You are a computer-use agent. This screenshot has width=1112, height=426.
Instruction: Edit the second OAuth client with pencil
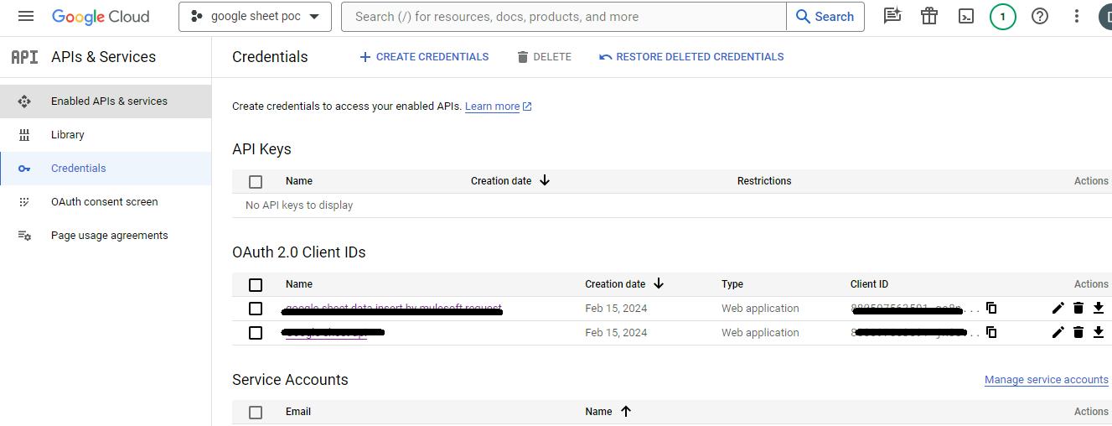[1058, 333]
